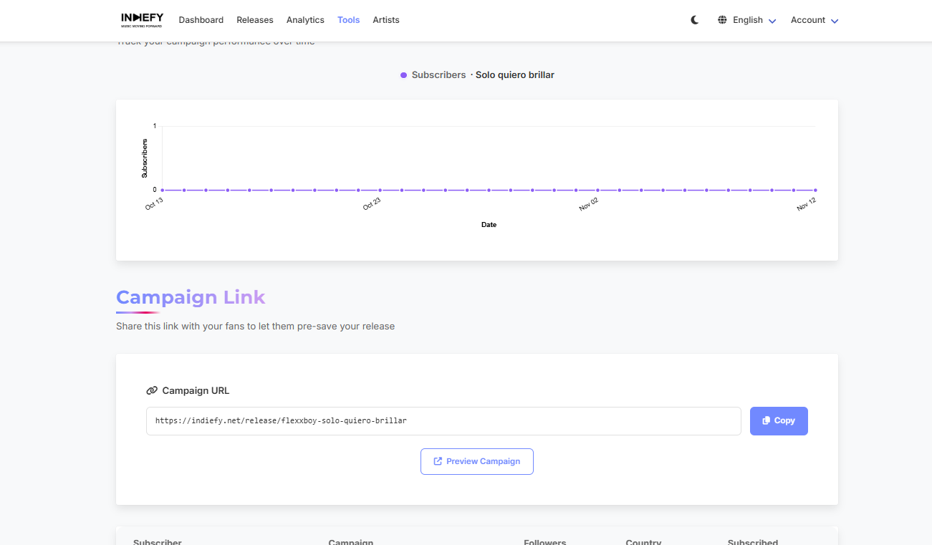Copy the campaign URL

coord(779,421)
